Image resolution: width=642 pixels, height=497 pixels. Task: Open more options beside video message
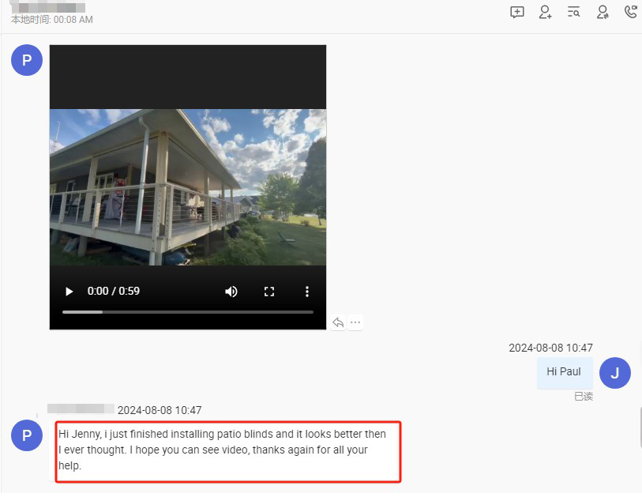tap(355, 322)
